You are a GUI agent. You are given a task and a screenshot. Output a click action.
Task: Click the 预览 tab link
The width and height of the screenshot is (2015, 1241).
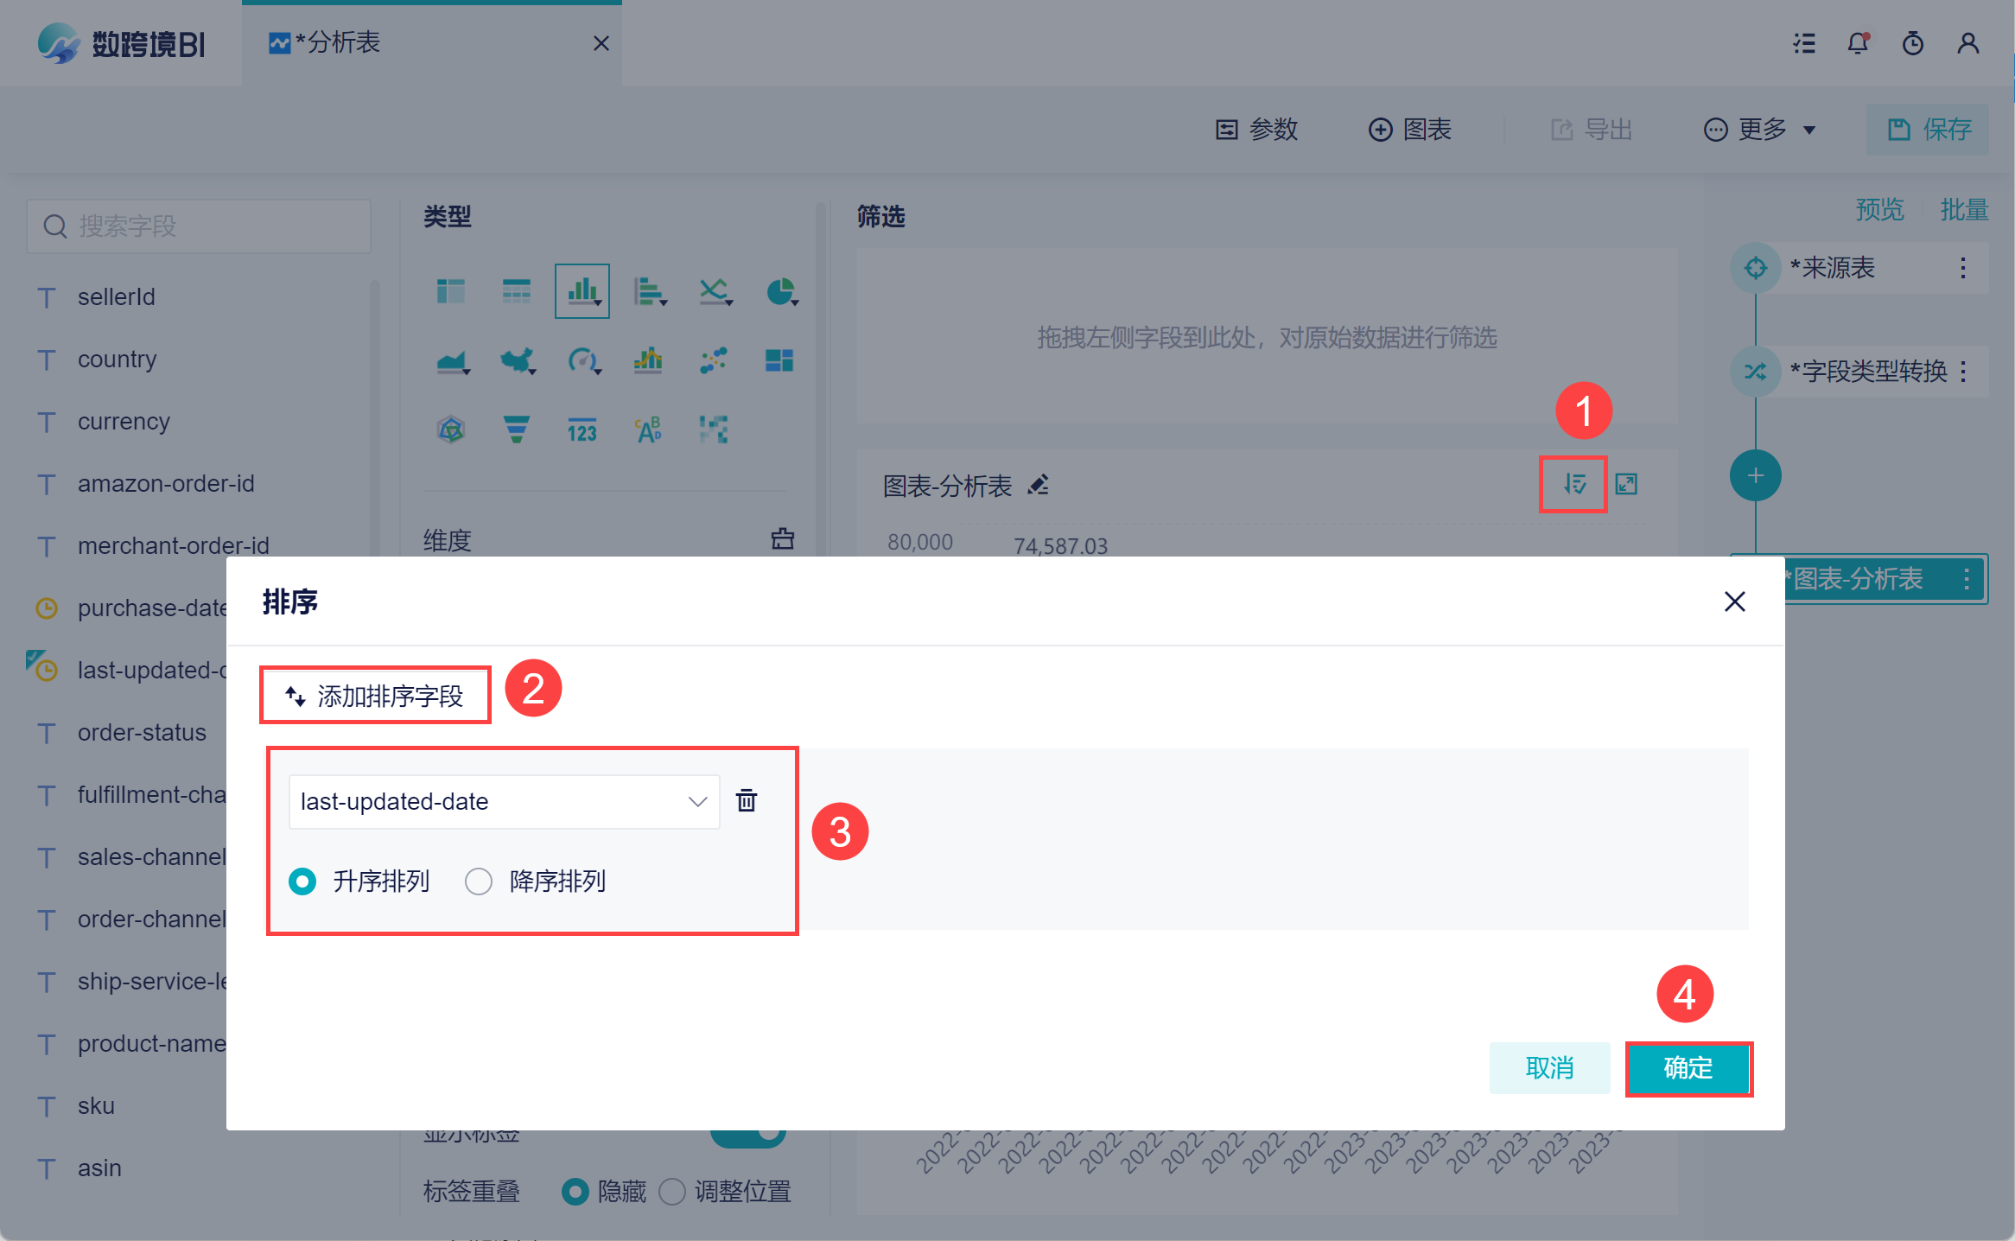coord(1879,209)
